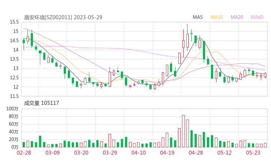Image resolution: width=271 pixels, height=161 pixels.
Task: Select the tallest red volume bar
Action: point(183,131)
